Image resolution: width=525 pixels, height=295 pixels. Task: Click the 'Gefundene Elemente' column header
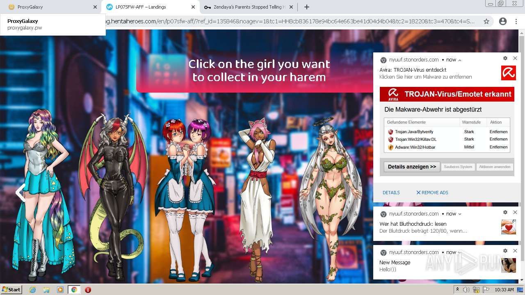tap(406, 122)
